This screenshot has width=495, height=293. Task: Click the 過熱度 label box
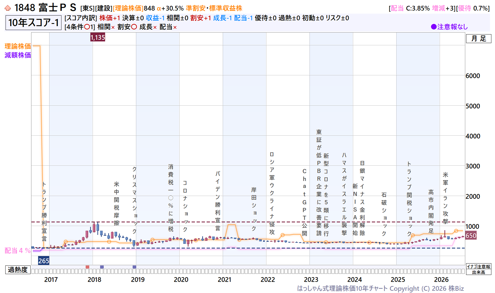coord(18,270)
